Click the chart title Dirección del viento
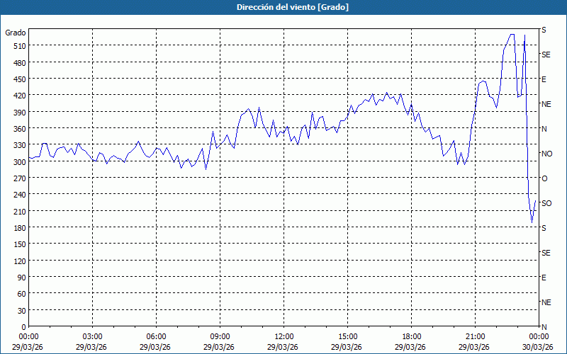 pyautogui.click(x=283, y=7)
